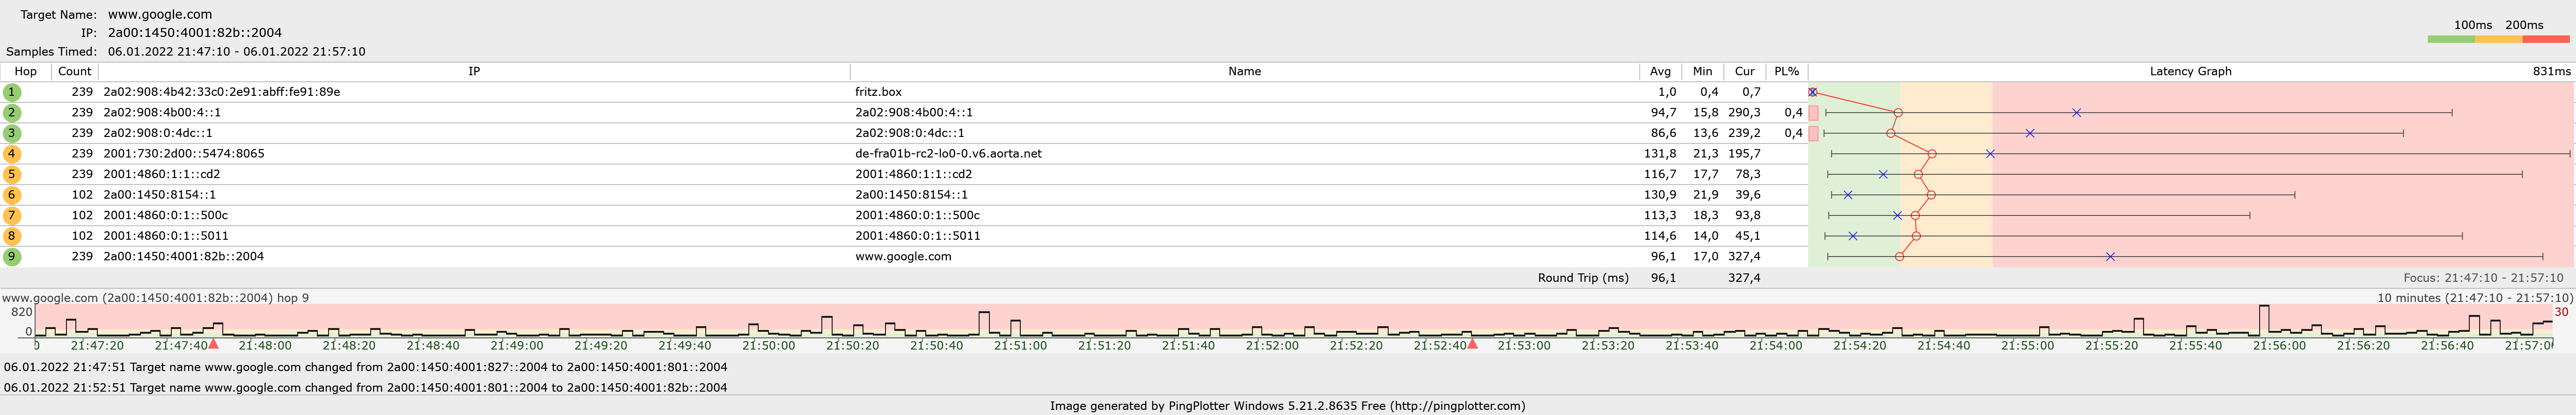Click the PingPlotter image generated footer text
This screenshot has width=2576, height=415.
click(1287, 406)
